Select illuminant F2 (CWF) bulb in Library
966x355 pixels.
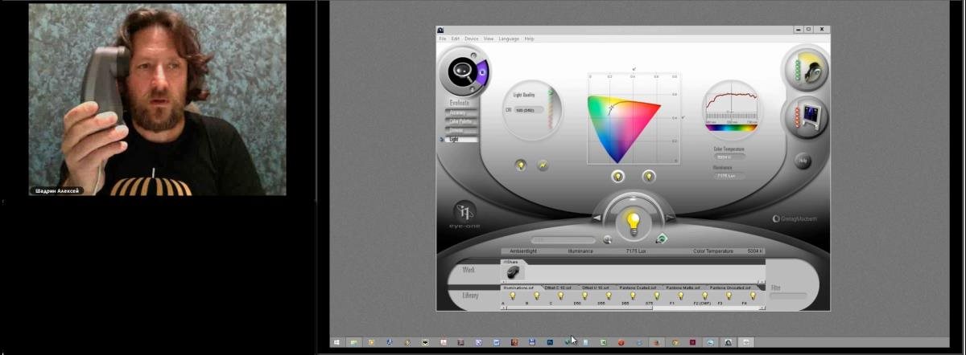coord(705,296)
